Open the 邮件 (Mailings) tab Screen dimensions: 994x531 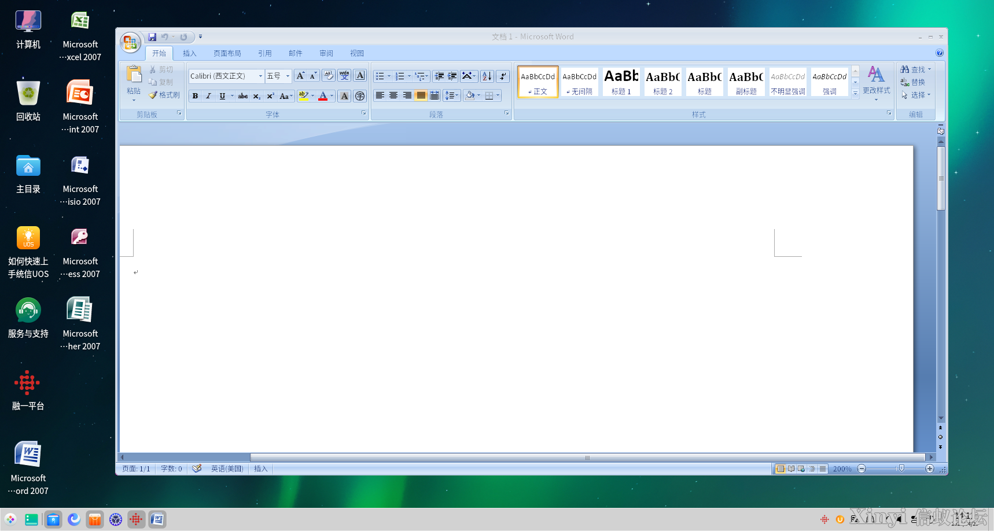coord(296,53)
